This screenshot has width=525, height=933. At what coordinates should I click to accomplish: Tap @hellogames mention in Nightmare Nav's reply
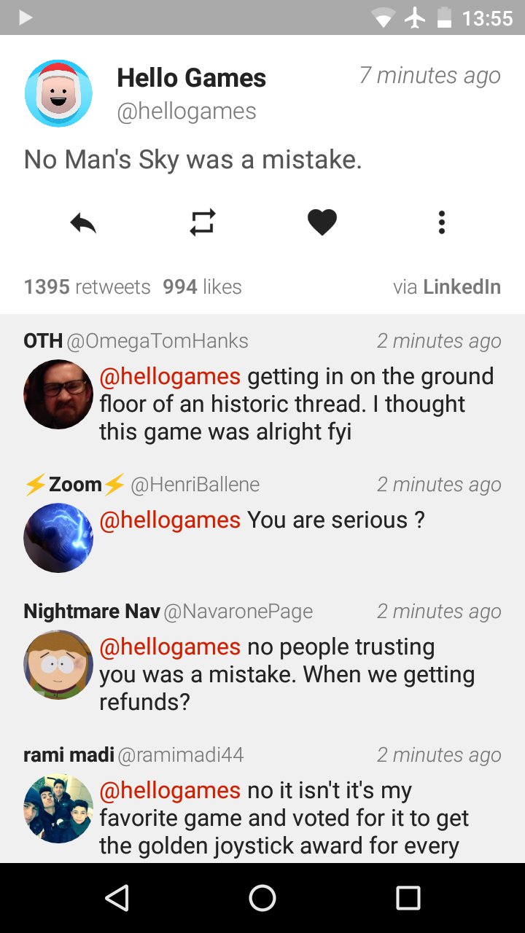[x=170, y=647]
